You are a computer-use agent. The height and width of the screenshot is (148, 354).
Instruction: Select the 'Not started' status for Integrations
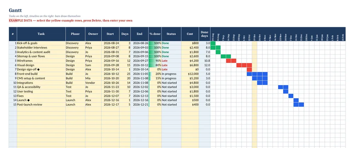coord(171,83)
